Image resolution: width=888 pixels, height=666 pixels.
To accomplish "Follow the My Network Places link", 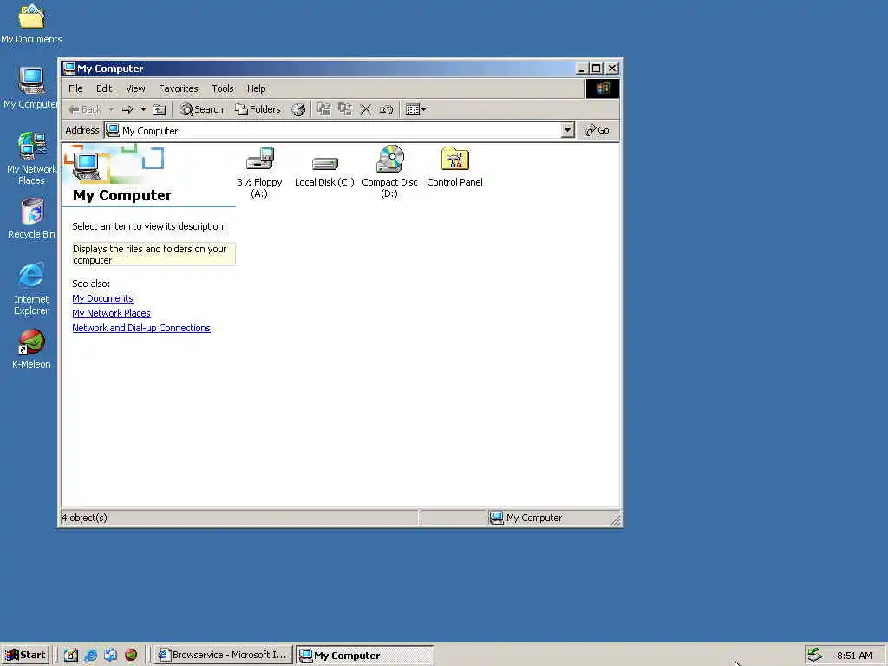I will (x=111, y=313).
